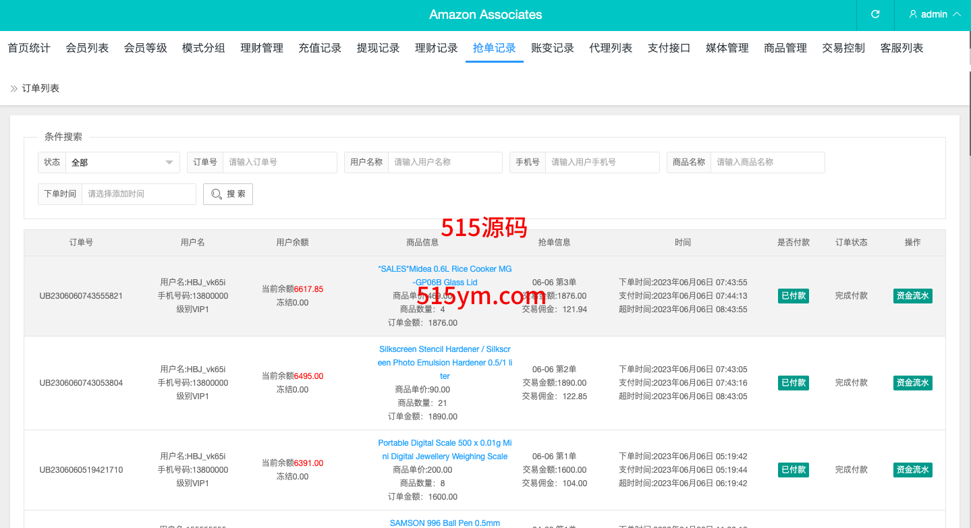Go to the 提现记录 tab
This screenshot has height=528, width=971.
pos(378,48)
